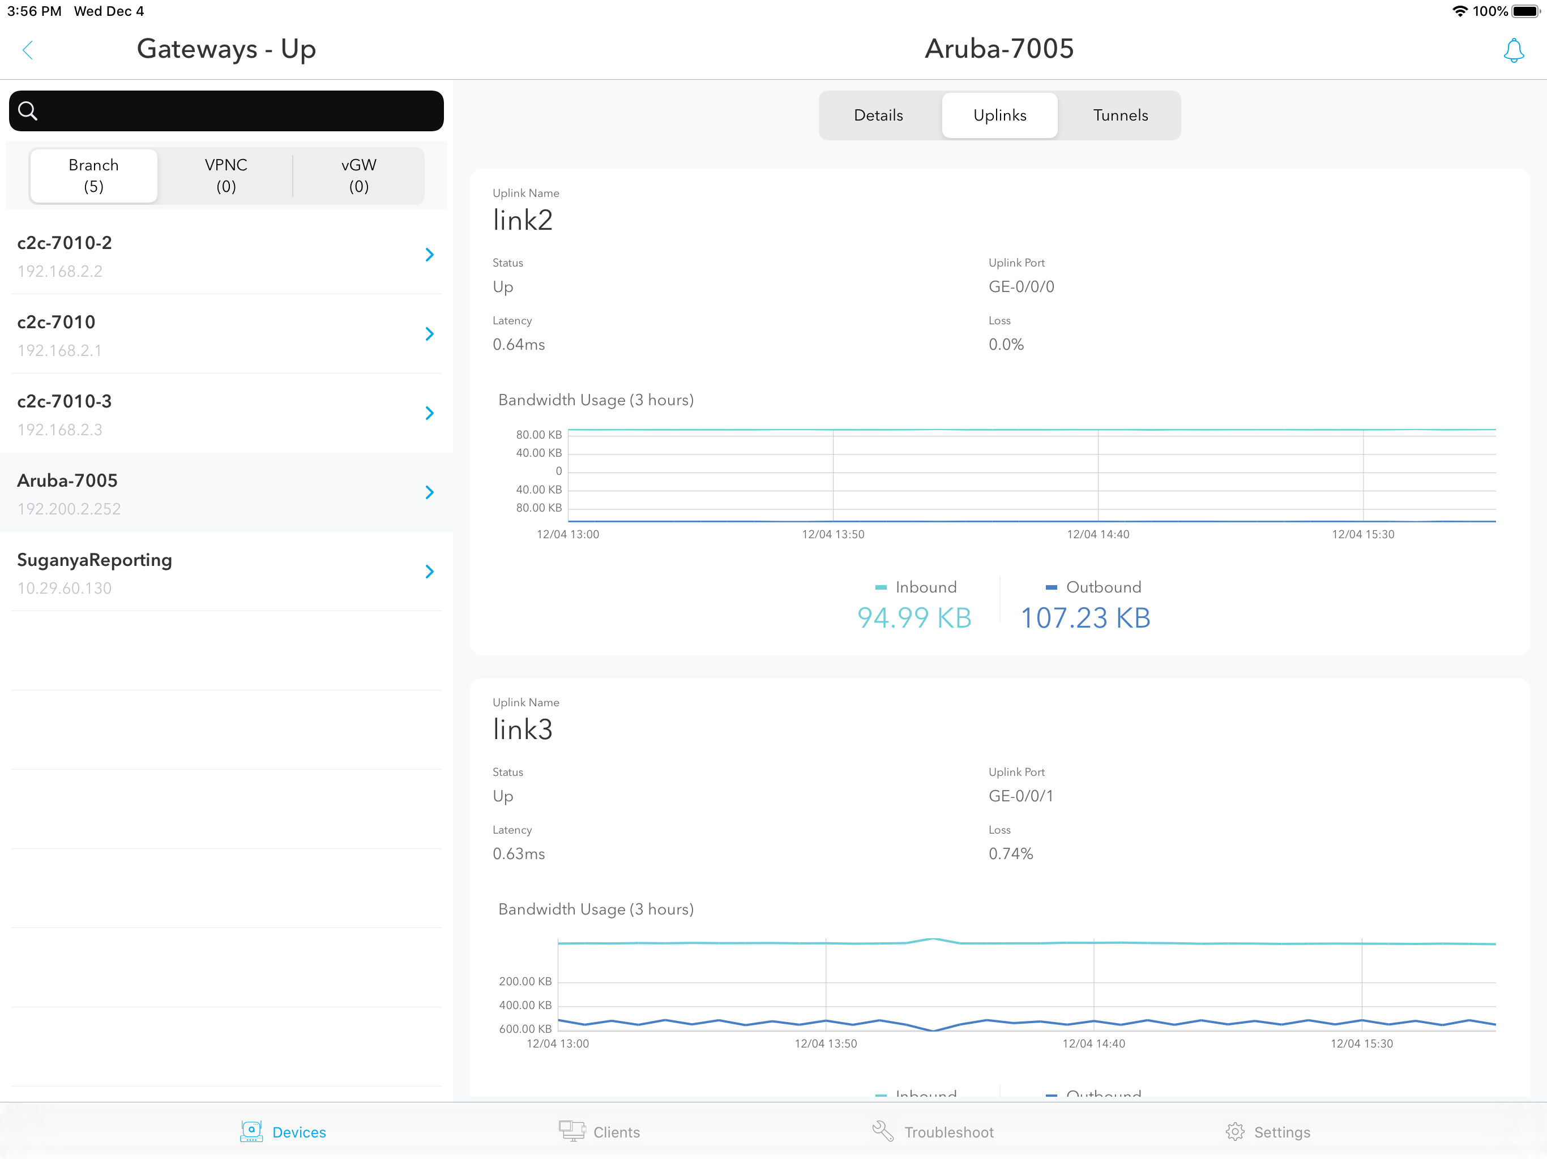Tap inbound total 94.99 KB

pos(914,618)
